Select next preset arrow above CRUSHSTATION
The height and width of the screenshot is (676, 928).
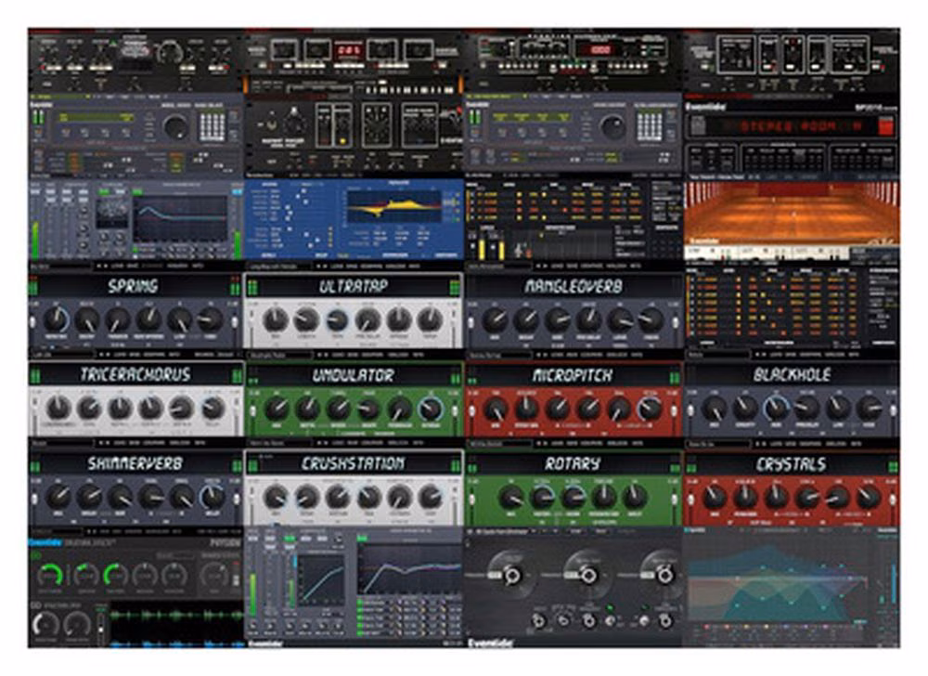326,443
